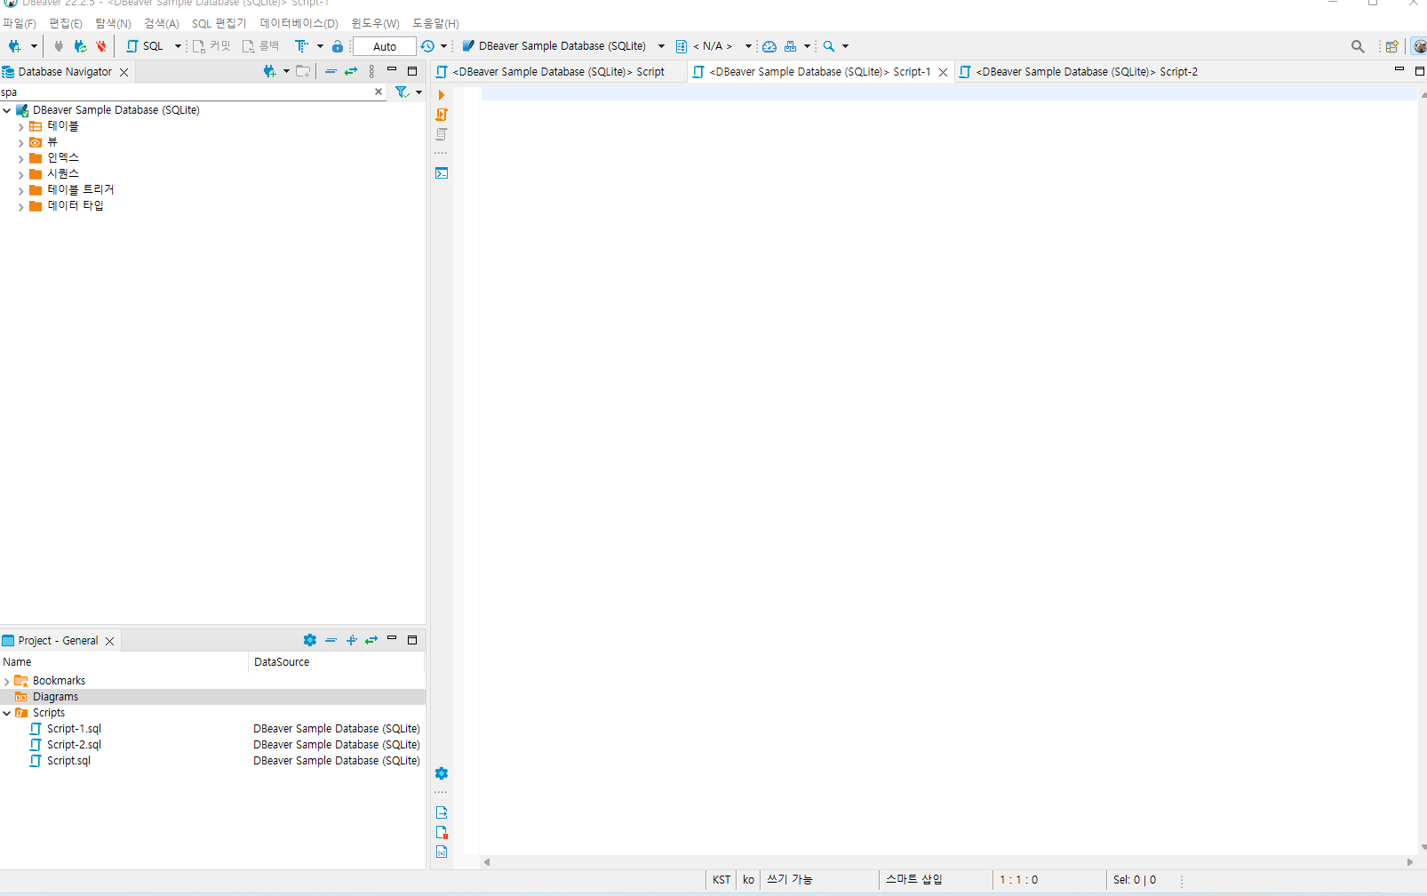1427x896 pixels.
Task: Click the red Disconnect icon
Action: [101, 46]
